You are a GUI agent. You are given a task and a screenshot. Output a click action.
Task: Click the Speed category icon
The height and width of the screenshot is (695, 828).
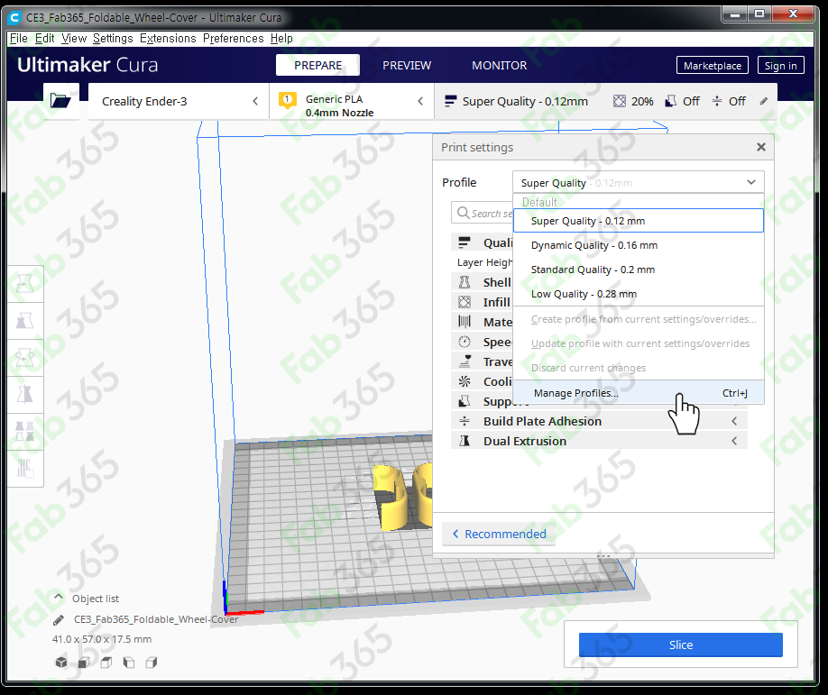465,342
